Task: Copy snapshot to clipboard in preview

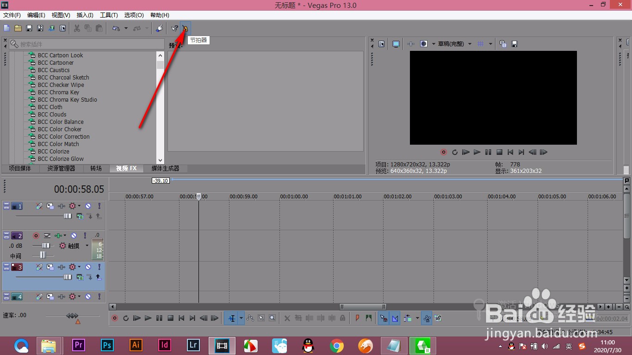Action: (x=503, y=44)
